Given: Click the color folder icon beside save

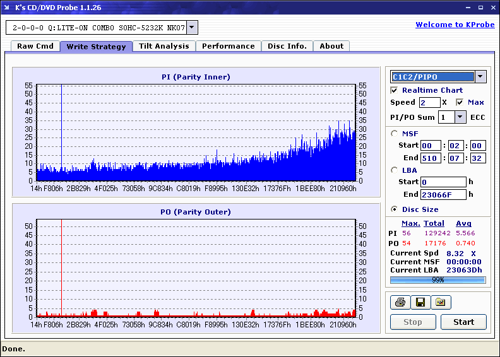Looking at the screenshot, I should click(x=440, y=303).
